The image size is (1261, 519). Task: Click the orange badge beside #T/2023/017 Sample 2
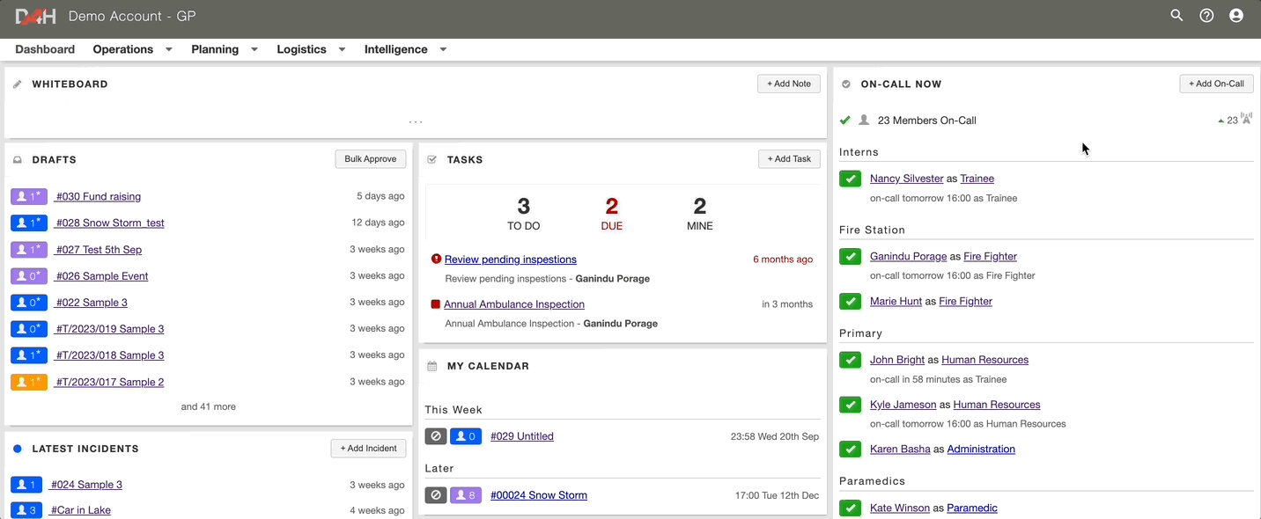pos(29,382)
